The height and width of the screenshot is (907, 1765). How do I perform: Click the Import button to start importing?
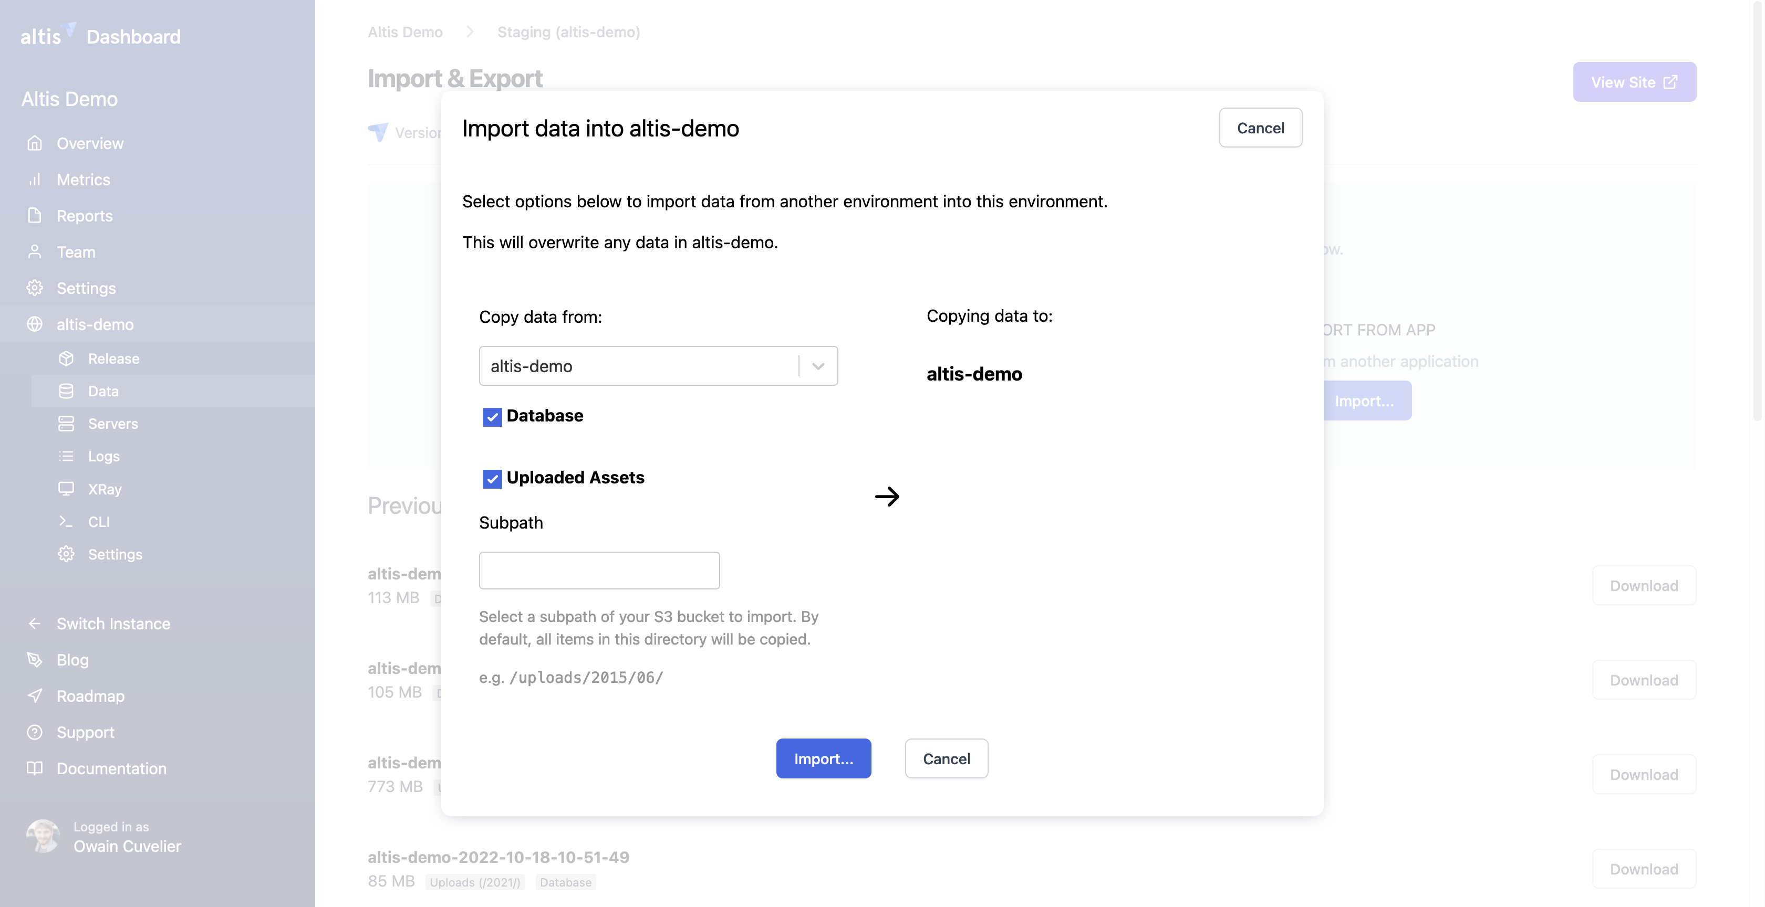(x=824, y=758)
